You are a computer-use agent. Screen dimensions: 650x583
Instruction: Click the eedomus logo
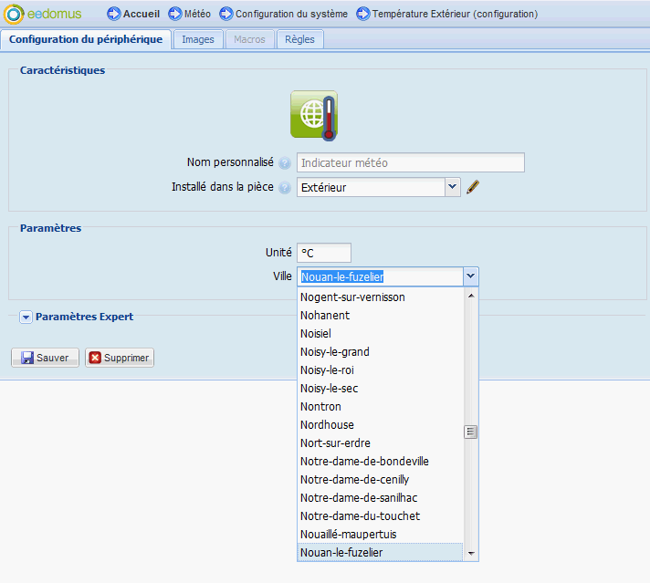42,14
